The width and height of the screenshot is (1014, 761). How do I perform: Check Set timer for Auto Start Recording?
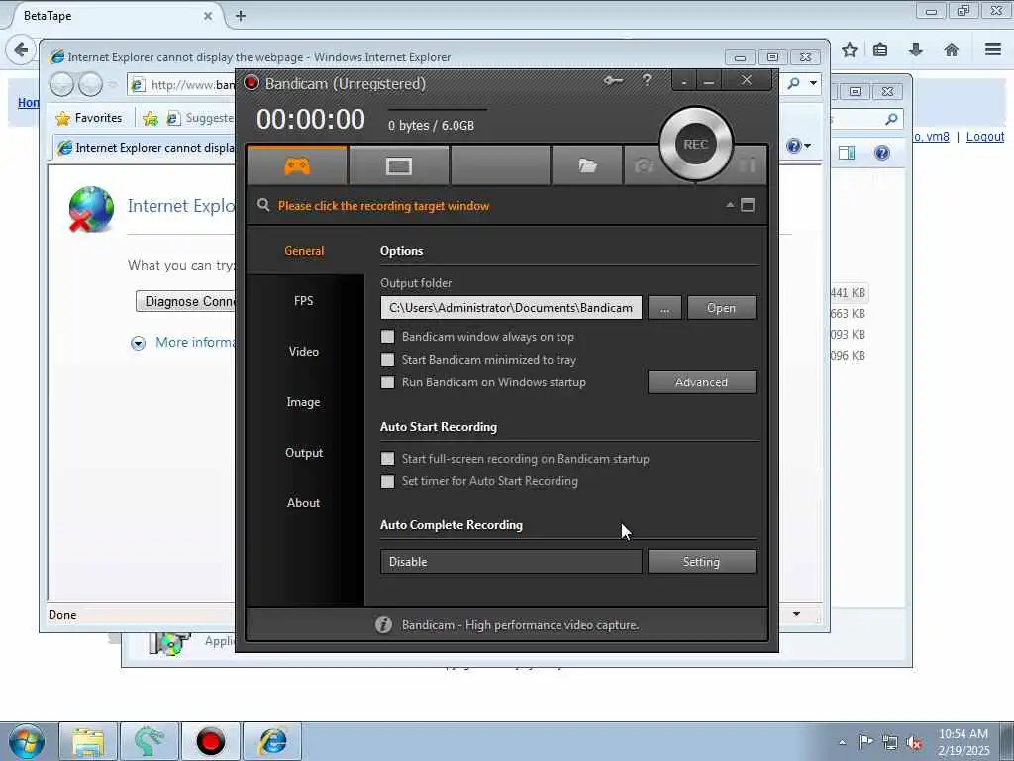(x=387, y=481)
